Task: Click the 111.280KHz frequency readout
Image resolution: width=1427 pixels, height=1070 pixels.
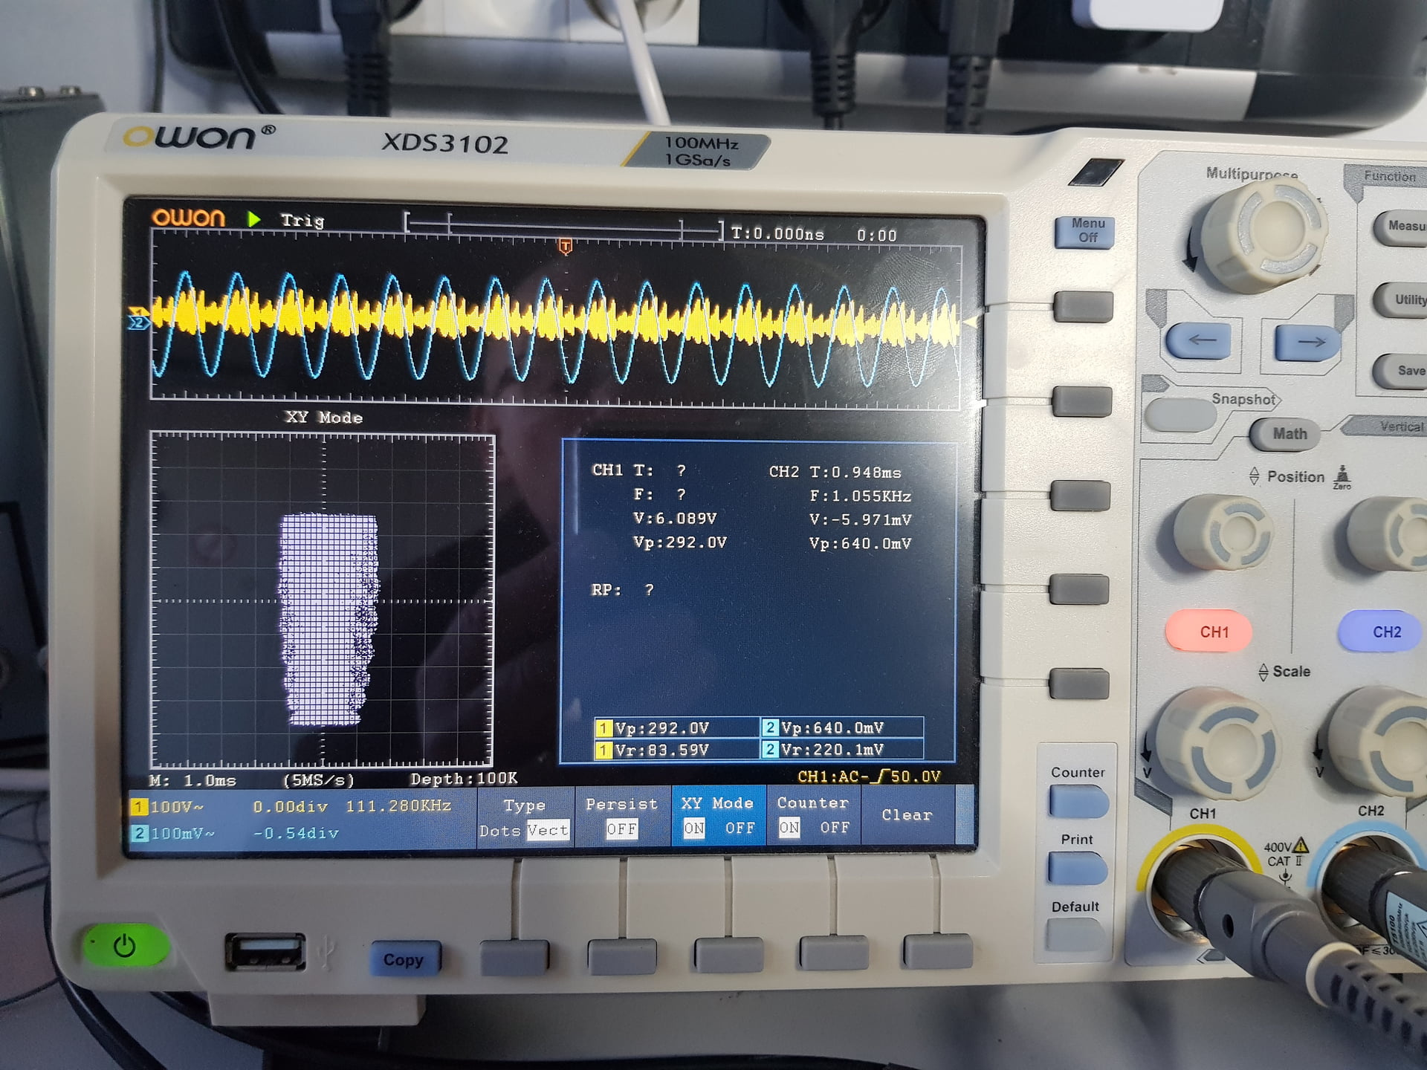Action: (x=398, y=806)
